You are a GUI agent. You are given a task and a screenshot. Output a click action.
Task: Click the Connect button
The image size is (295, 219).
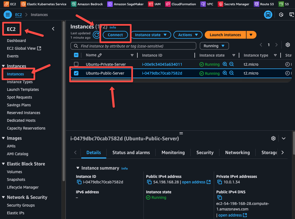coord(115,35)
